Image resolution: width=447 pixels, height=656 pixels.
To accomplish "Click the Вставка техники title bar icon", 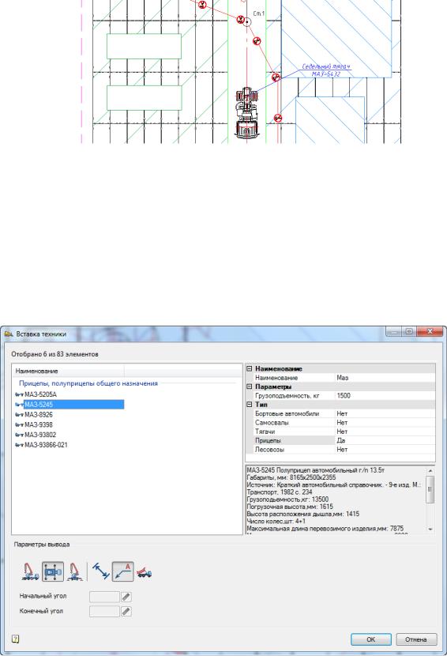I will (9, 334).
